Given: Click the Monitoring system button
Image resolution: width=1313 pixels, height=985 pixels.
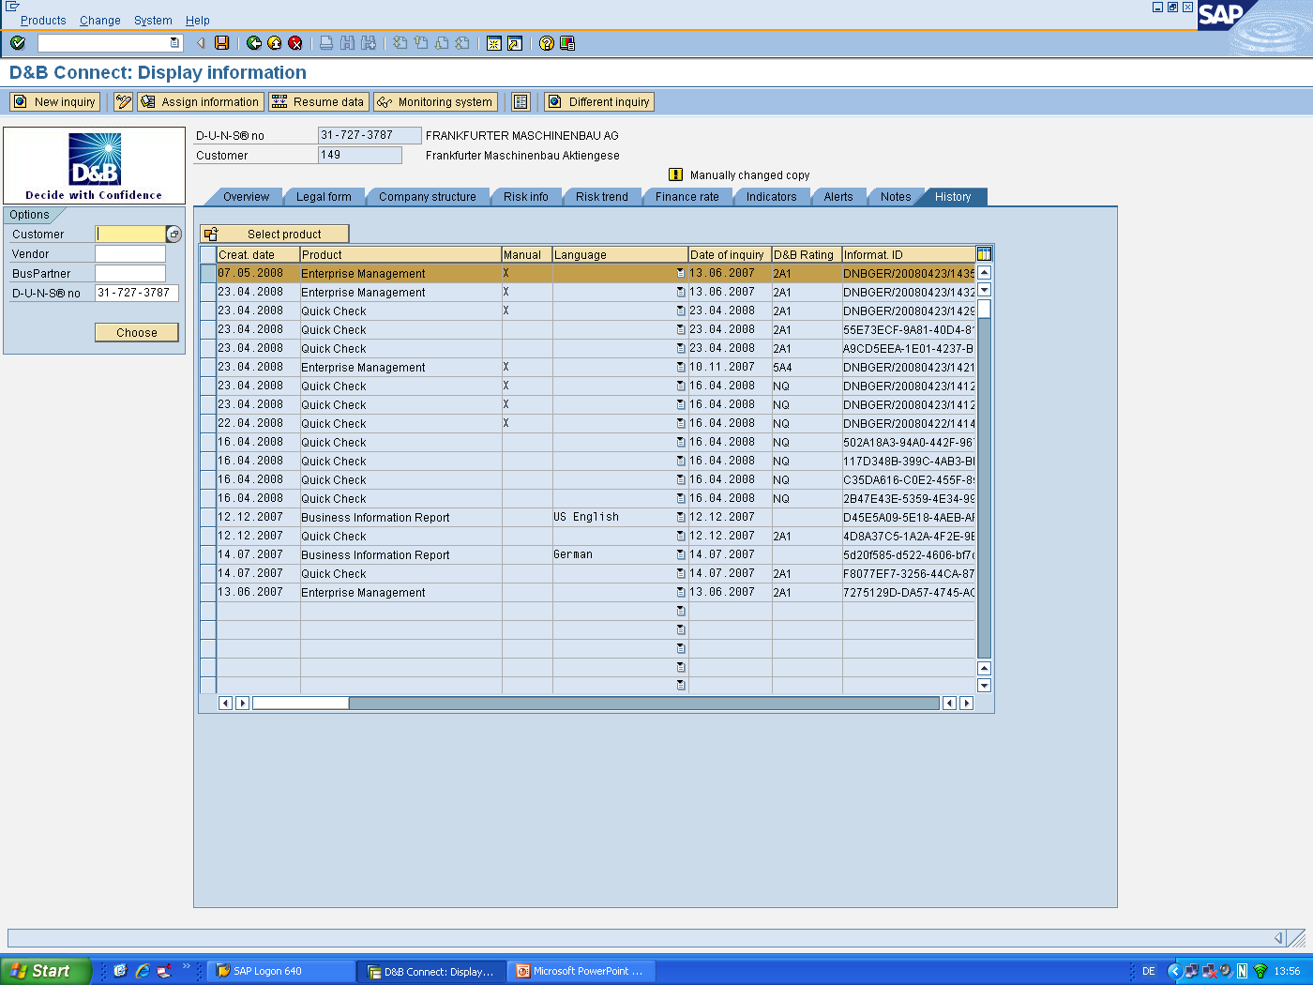Looking at the screenshot, I should tap(436, 102).
